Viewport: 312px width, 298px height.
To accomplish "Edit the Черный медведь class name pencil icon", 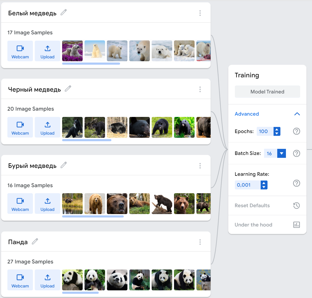I will [x=68, y=89].
